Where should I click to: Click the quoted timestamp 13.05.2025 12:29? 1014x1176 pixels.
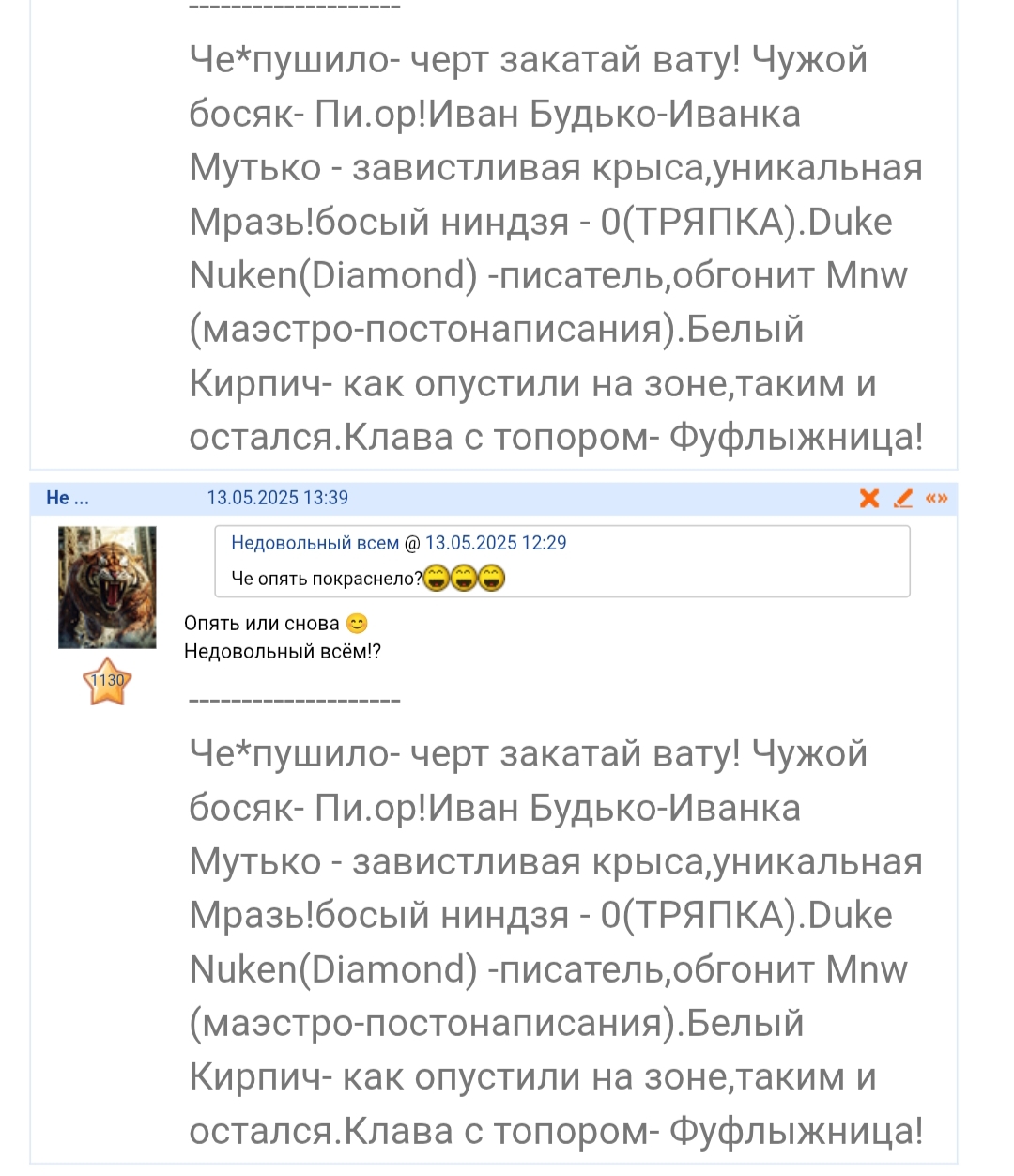pos(496,543)
